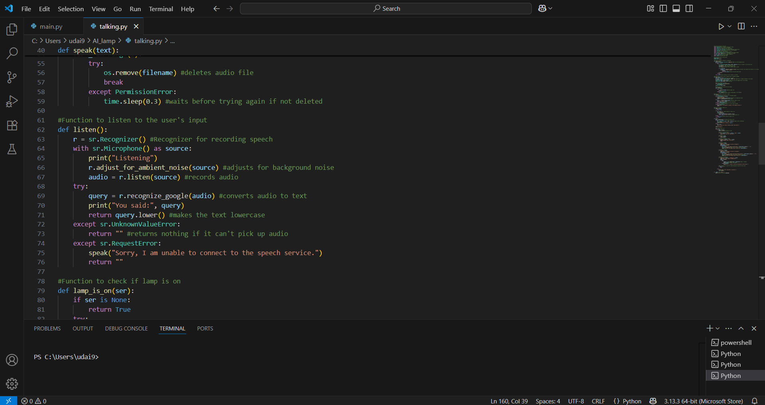Click UTF-8 encoding in status bar
This screenshot has height=405, width=765.
click(x=576, y=401)
